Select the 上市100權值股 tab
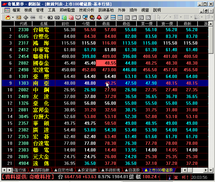Image resolution: width=215 pixels, height=182 pixels. (x=159, y=170)
